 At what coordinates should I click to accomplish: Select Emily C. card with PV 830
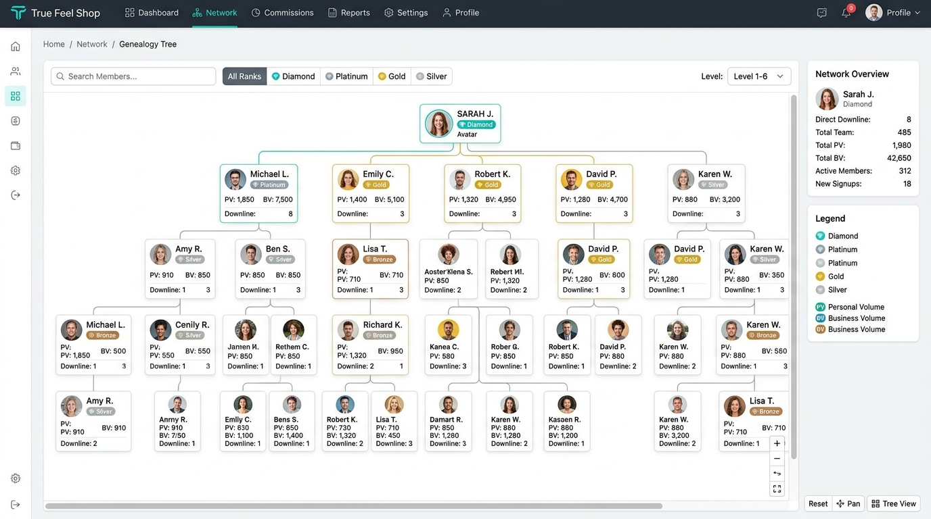click(x=243, y=421)
